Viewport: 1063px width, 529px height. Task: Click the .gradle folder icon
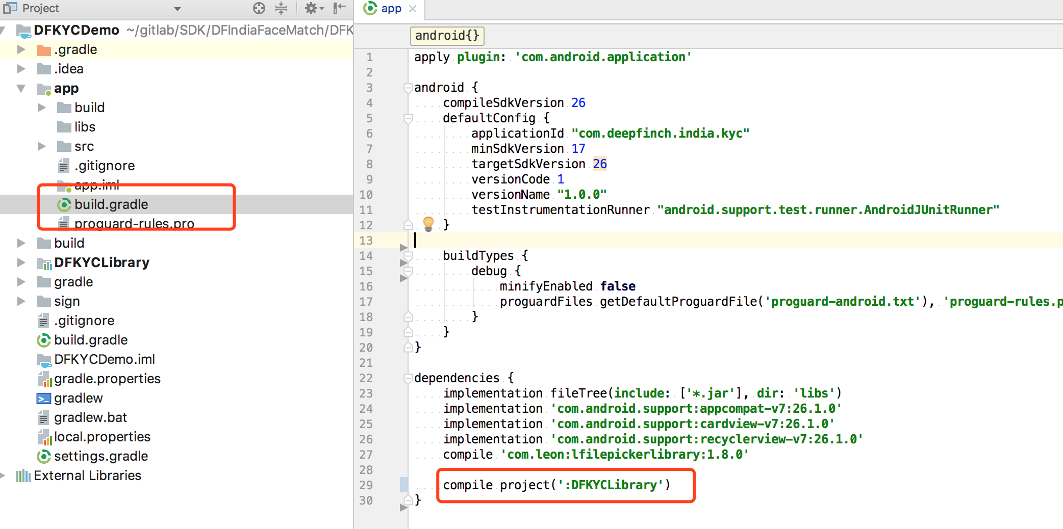point(44,50)
